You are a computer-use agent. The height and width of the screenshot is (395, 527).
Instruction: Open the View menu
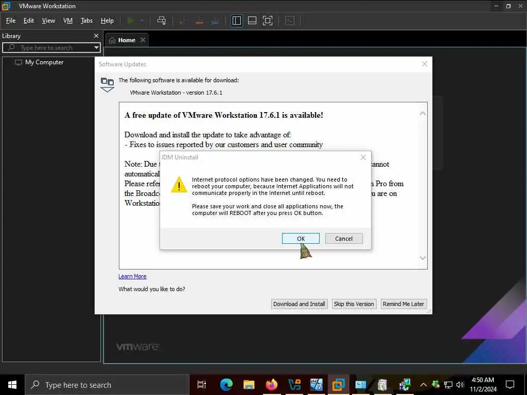(x=48, y=21)
